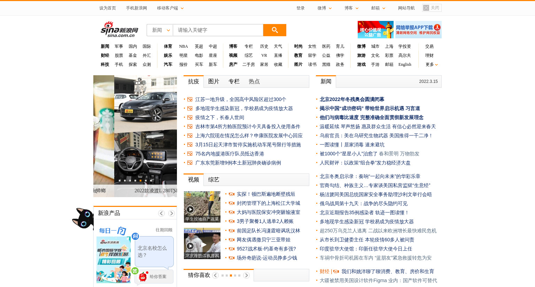Image resolution: width=535 pixels, height=287 pixels.
Task: Select the first carousel dot in 猜你喜欢
Action: pos(223,276)
